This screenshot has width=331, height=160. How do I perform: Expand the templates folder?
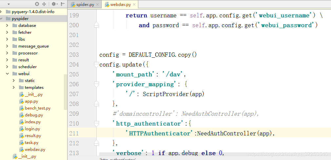tap(14, 88)
